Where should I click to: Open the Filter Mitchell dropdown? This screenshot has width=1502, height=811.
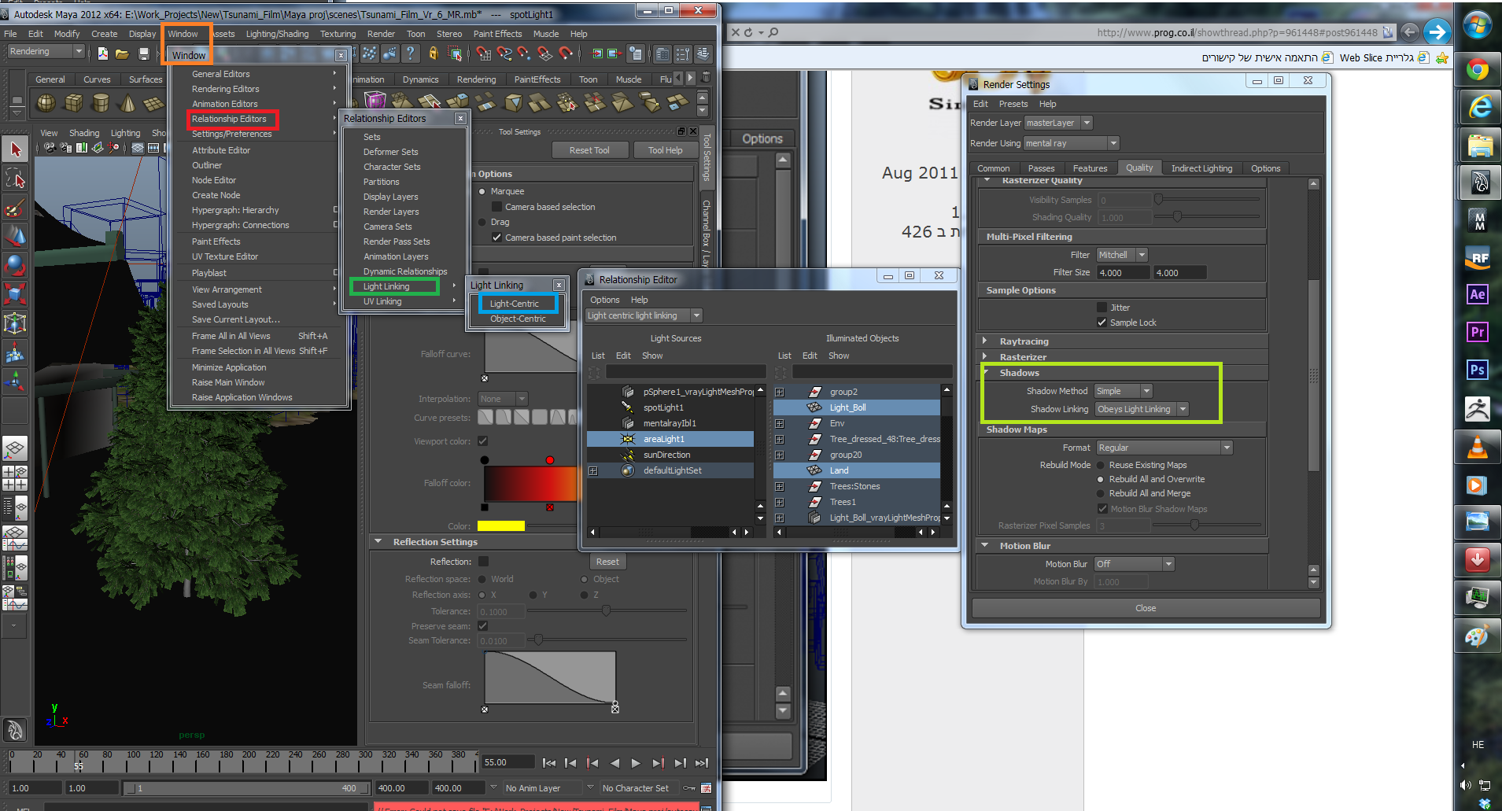point(1122,255)
